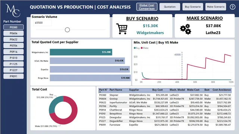Click the Scenario Volume input field showing 45500
The width and height of the screenshot is (239, 134).
[x=43, y=23]
